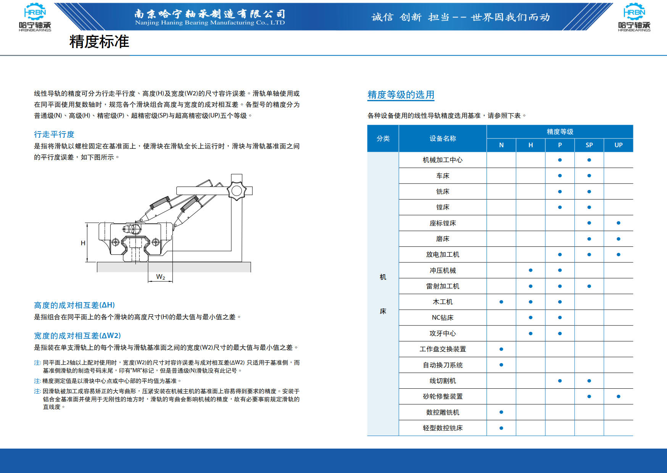Click the row label 木工机
The image size is (667, 473).
click(443, 302)
